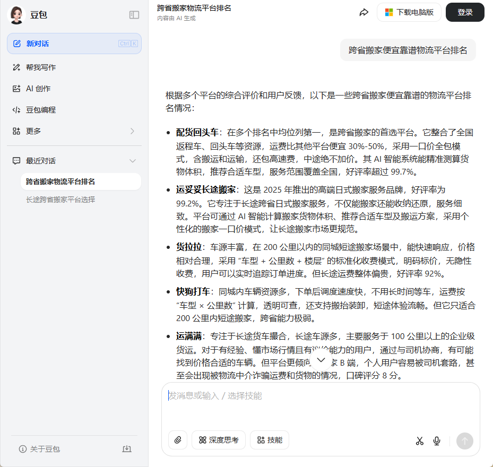
Task: Click 下载电脑版 download button
Action: coord(409,12)
